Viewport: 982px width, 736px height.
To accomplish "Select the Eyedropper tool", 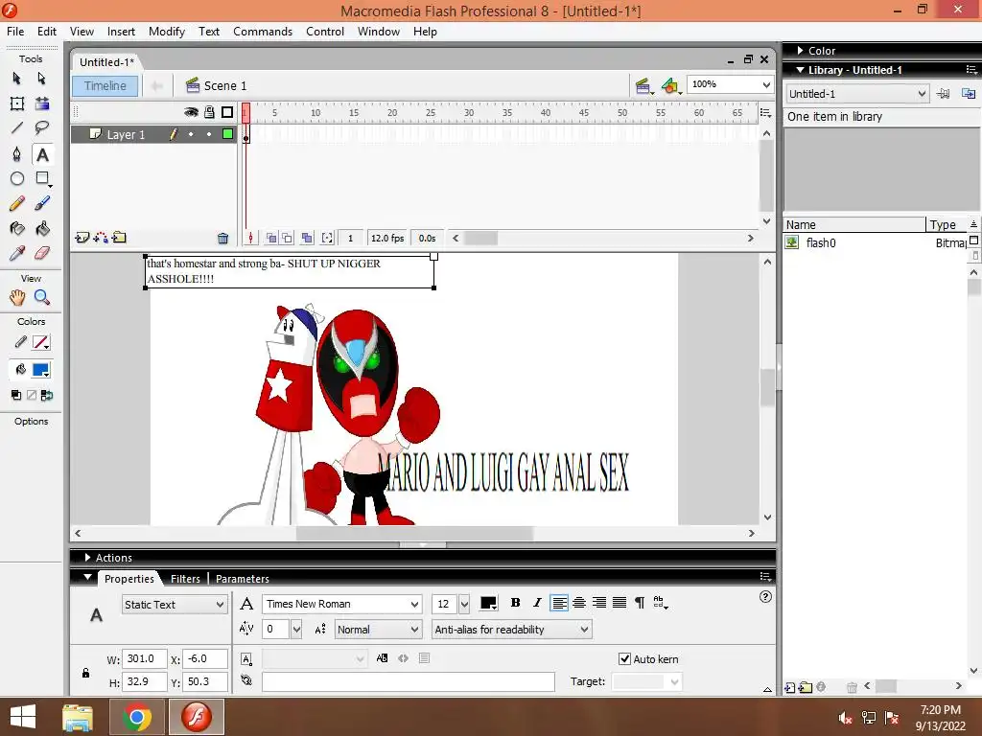I will click(17, 253).
